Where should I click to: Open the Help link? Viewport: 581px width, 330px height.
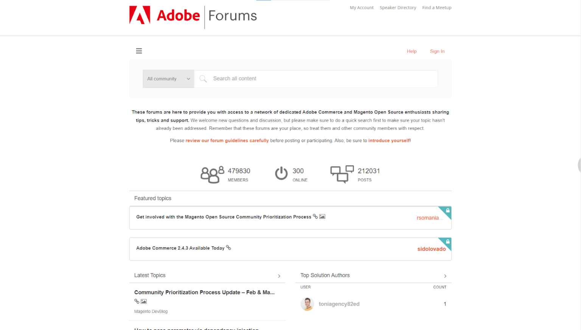412,51
